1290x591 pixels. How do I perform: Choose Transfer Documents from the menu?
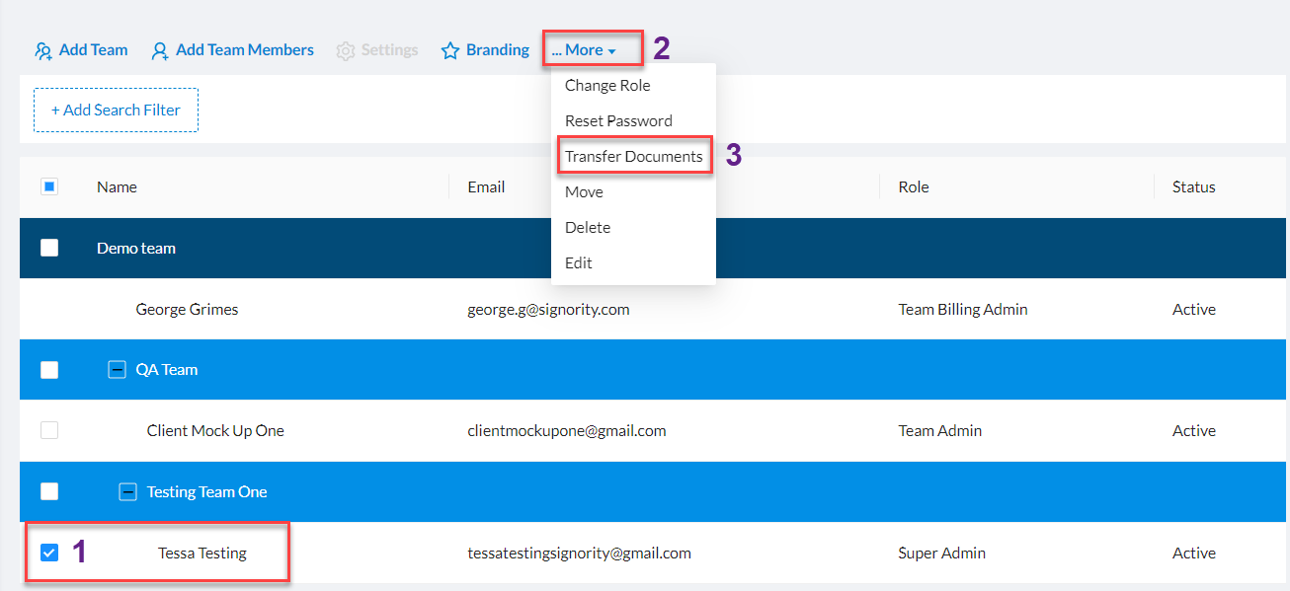click(633, 155)
